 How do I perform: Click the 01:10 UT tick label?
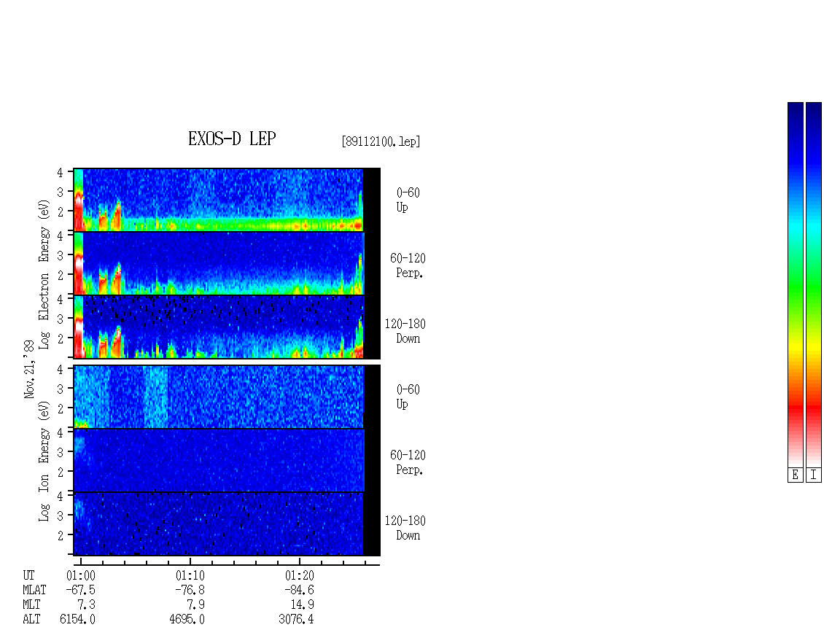[190, 575]
